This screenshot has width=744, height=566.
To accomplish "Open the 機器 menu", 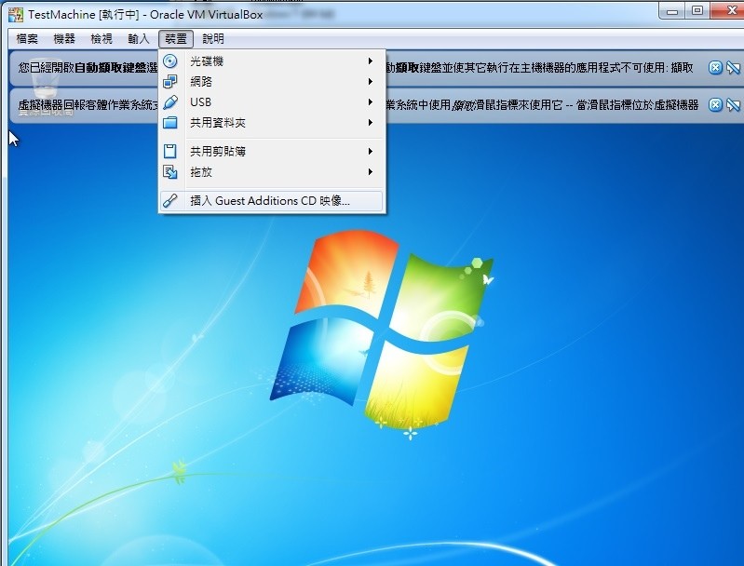I will [x=64, y=39].
